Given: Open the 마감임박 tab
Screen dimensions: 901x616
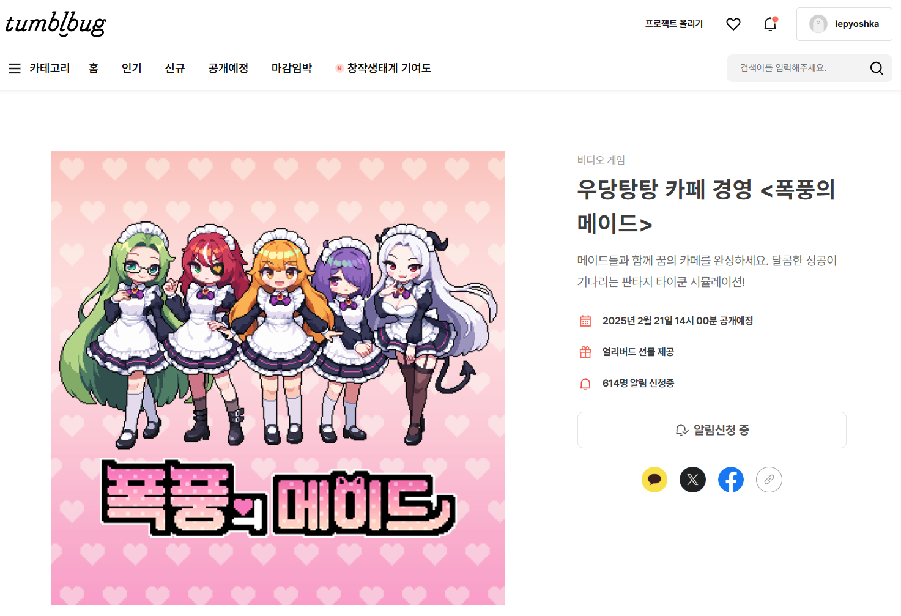Looking at the screenshot, I should click(292, 68).
